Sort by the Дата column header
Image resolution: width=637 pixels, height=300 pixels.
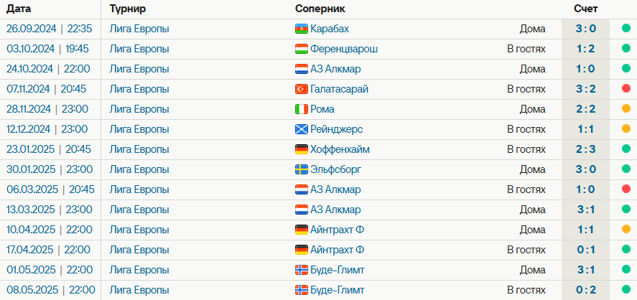click(x=19, y=9)
